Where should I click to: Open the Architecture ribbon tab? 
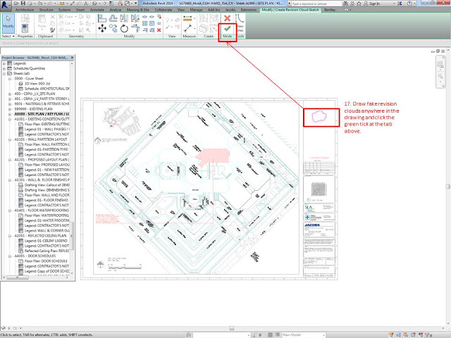point(25,10)
